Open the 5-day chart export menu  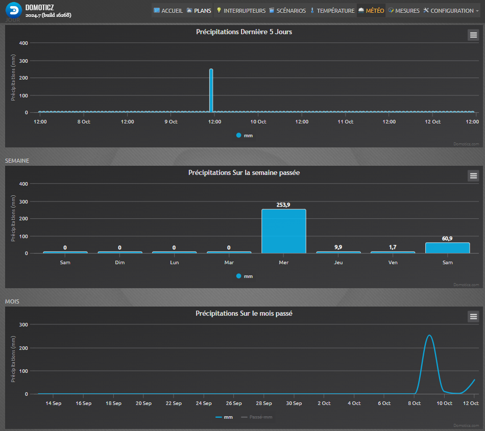473,35
